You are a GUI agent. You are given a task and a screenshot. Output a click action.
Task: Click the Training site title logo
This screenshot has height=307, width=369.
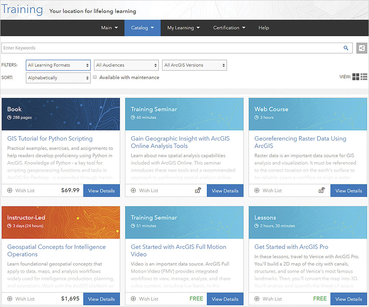pos(22,9)
